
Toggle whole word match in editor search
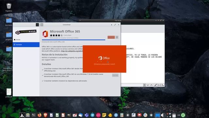pos(159,85)
